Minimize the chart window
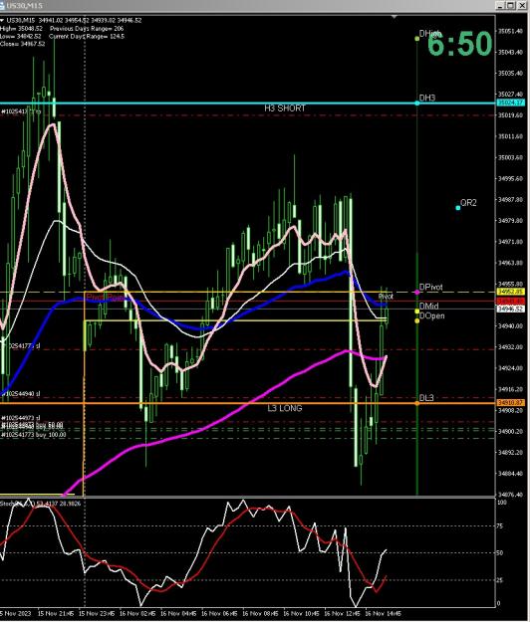 (x=501, y=5)
